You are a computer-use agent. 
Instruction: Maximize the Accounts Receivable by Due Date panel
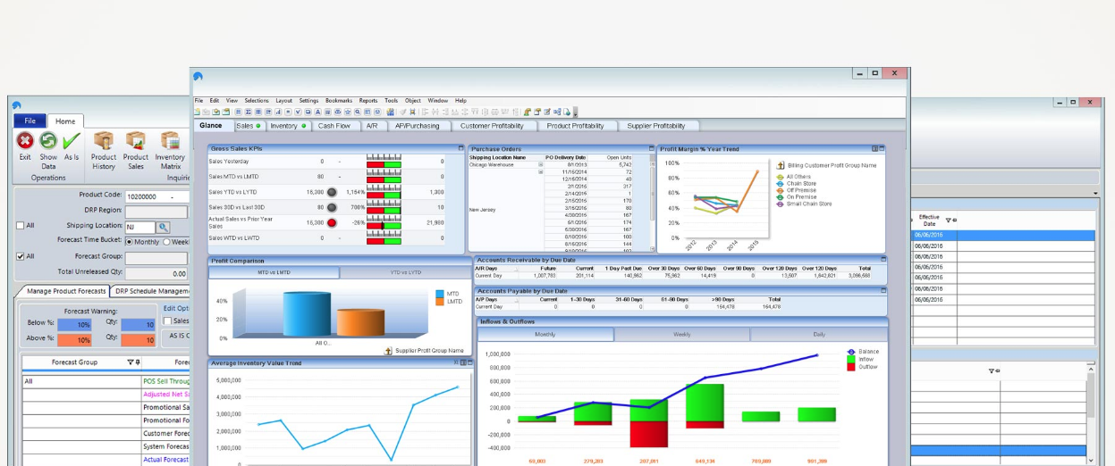point(883,260)
